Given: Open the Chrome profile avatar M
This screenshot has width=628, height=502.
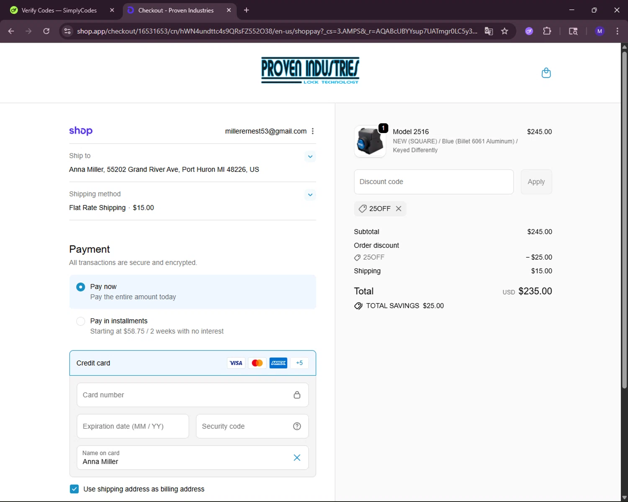Looking at the screenshot, I should (x=600, y=31).
